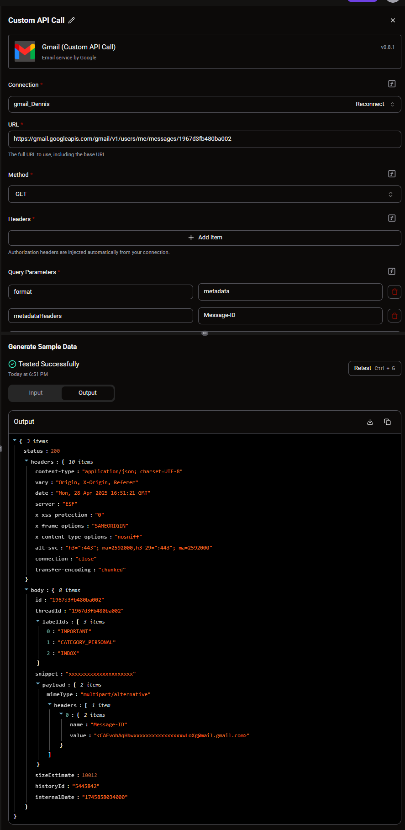Open the gmail_Dennis connection dropdown
The width and height of the screenshot is (405, 830).
(x=205, y=104)
